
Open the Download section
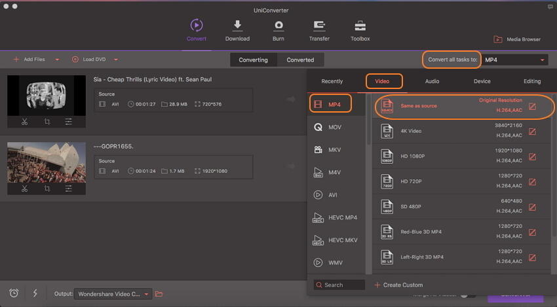(237, 31)
